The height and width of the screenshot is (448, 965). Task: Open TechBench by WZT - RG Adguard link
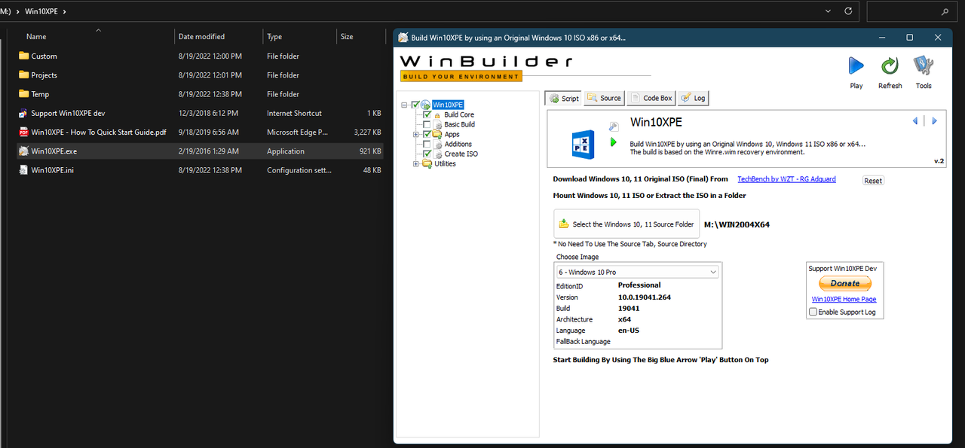786,179
